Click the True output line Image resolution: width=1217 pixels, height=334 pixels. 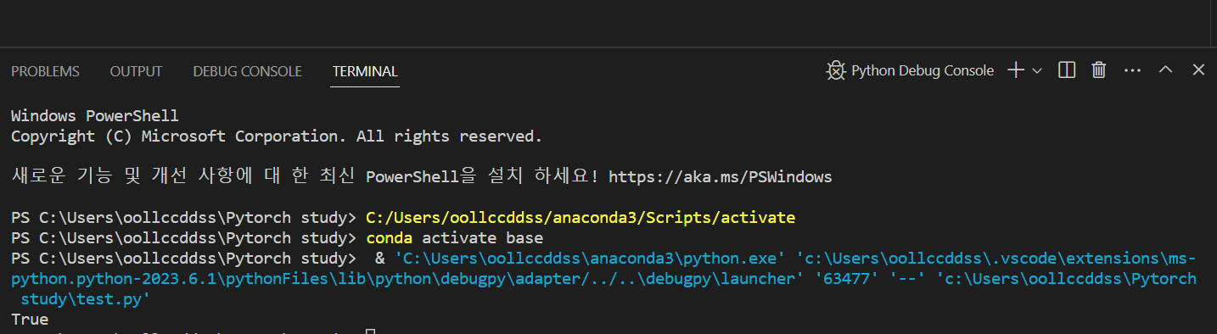point(30,320)
